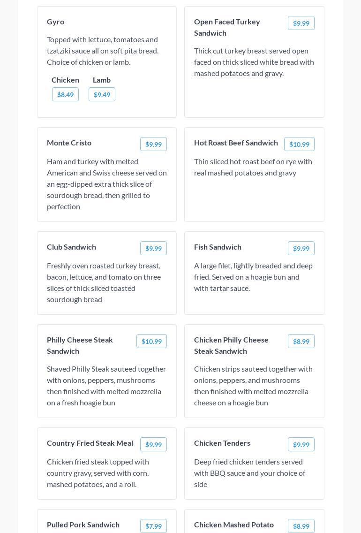Click the Pulled Pork Sandwich $7.99 price
Viewport: 361px width, 533px height.
153,526
